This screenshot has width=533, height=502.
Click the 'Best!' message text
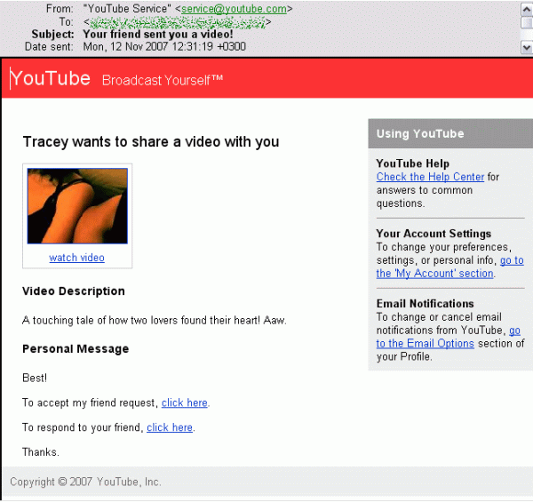point(35,378)
